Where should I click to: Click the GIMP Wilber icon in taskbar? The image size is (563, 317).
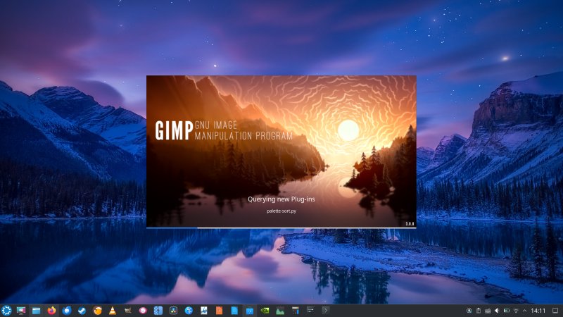pos(127,311)
